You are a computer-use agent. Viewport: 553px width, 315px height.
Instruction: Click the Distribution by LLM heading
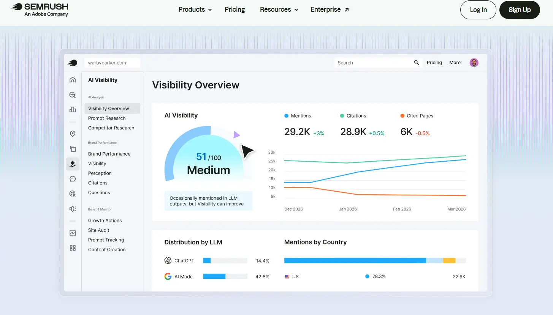tap(193, 242)
